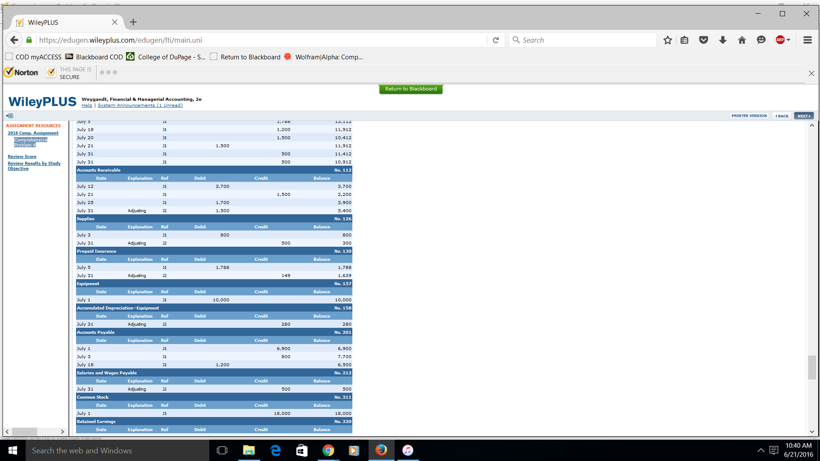Go to Firefox home page icon
Viewport: 820px width, 461px height.
tap(742, 40)
